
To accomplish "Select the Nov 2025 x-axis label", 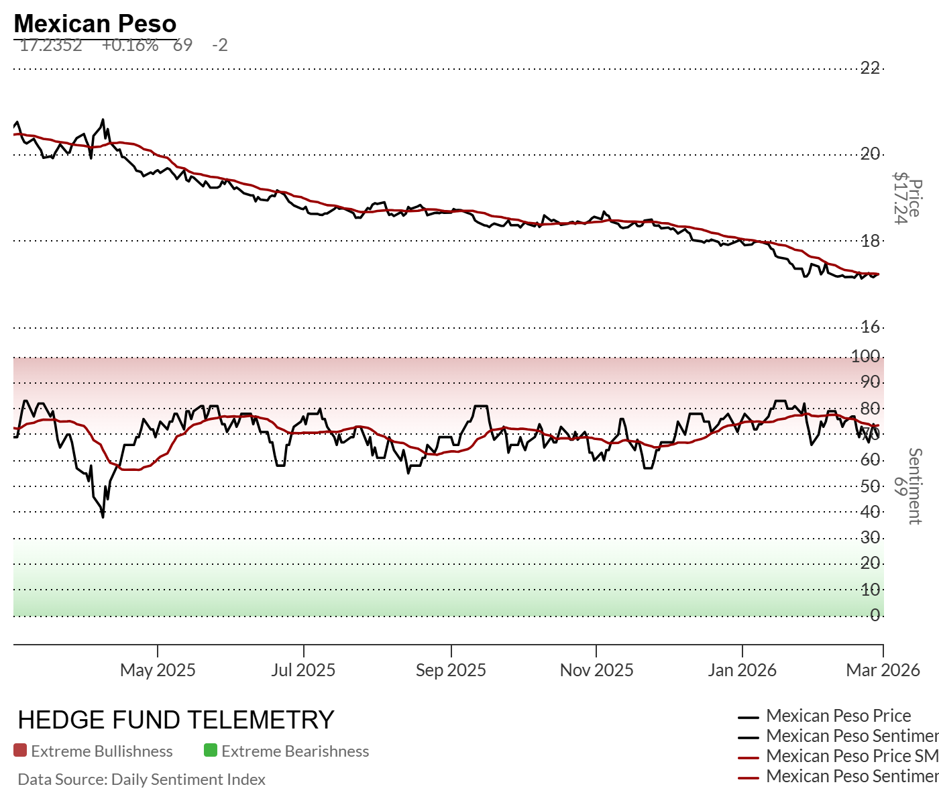I will [596, 670].
